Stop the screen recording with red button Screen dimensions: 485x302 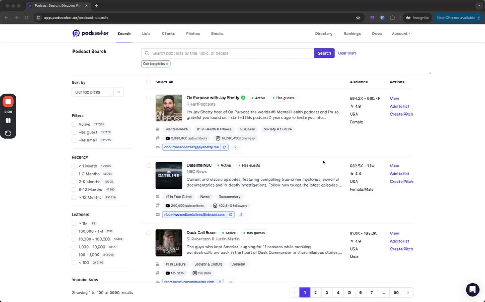tap(8, 102)
